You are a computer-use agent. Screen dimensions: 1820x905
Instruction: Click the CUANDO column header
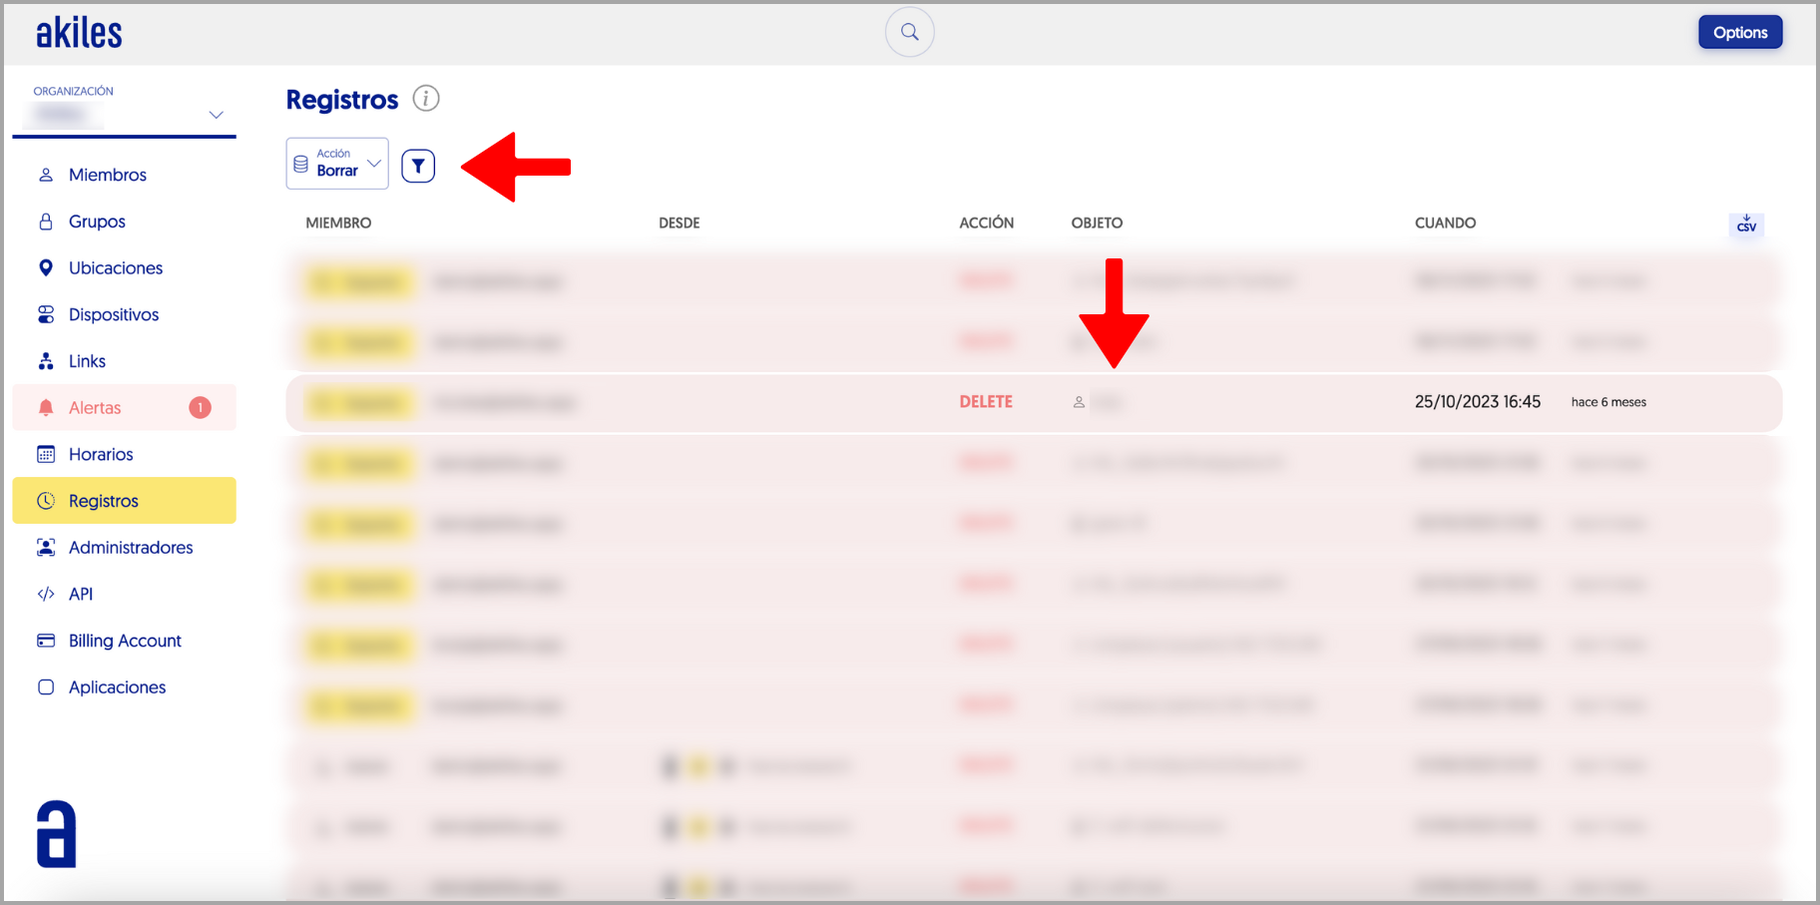(x=1445, y=223)
